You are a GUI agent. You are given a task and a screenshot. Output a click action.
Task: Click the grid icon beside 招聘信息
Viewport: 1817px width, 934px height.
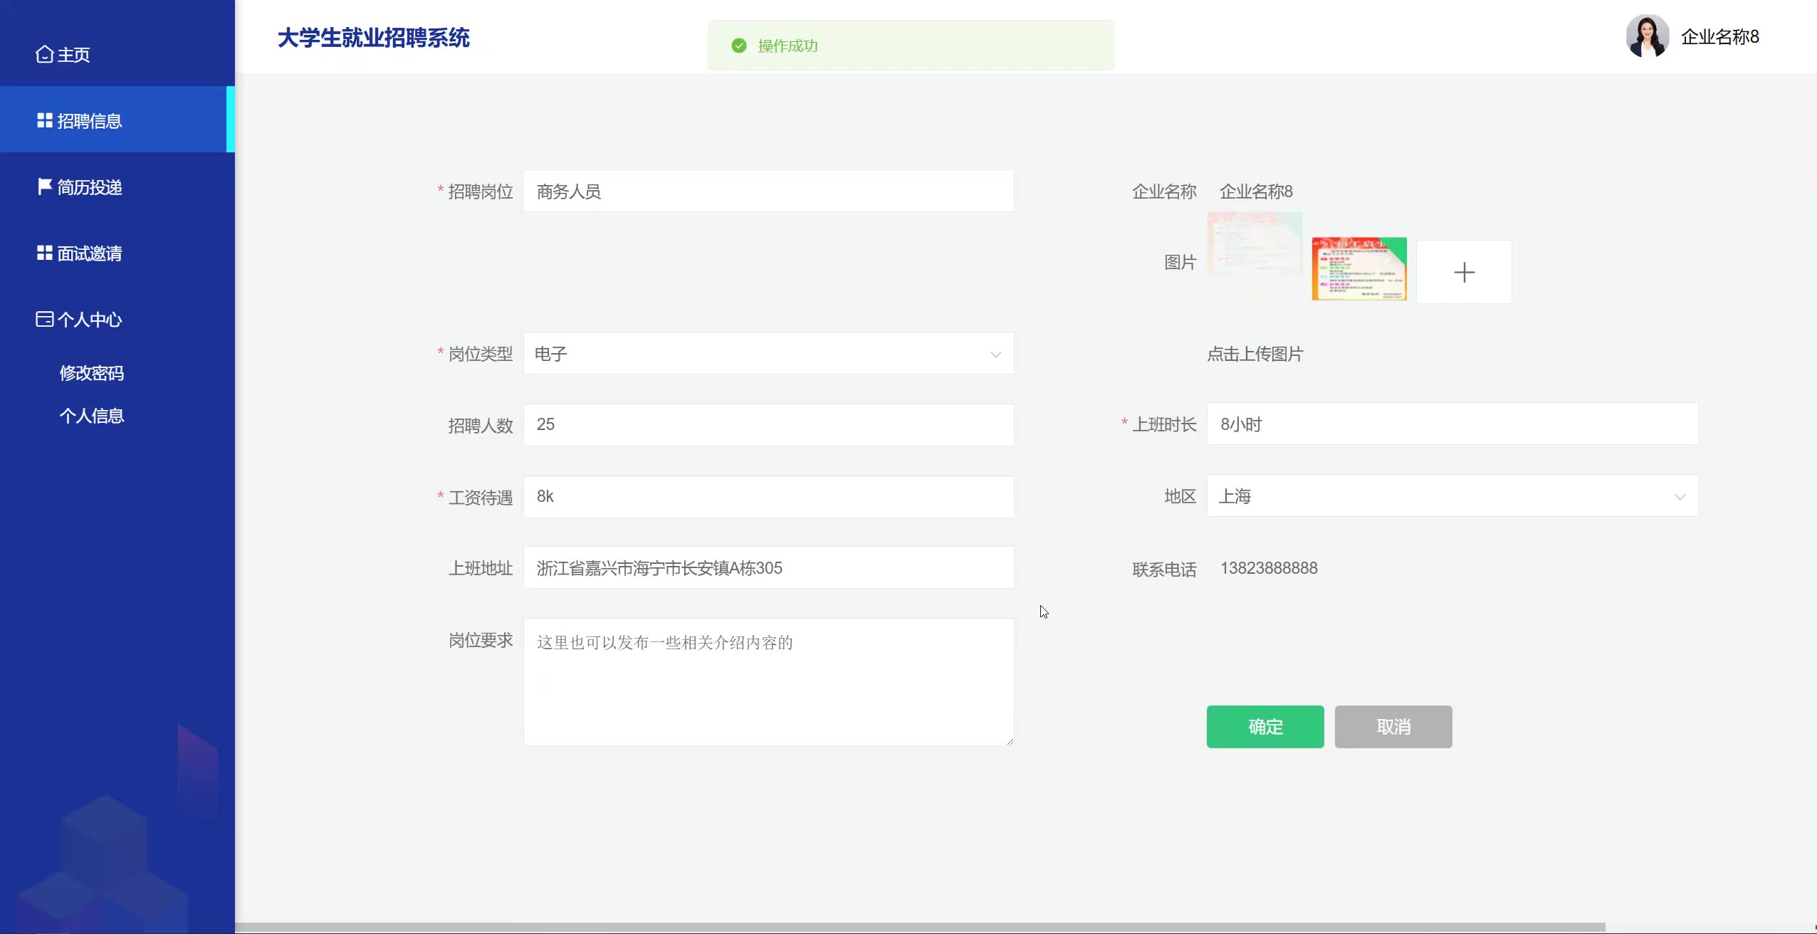click(45, 120)
